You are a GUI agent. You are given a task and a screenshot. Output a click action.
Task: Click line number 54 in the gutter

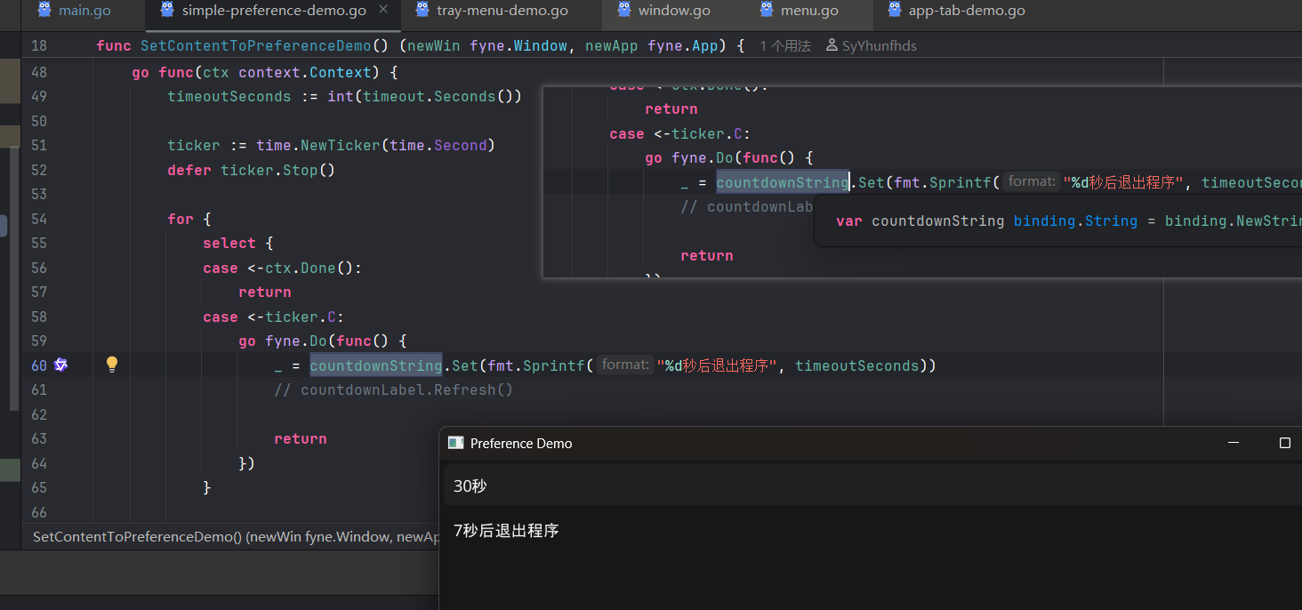39,219
